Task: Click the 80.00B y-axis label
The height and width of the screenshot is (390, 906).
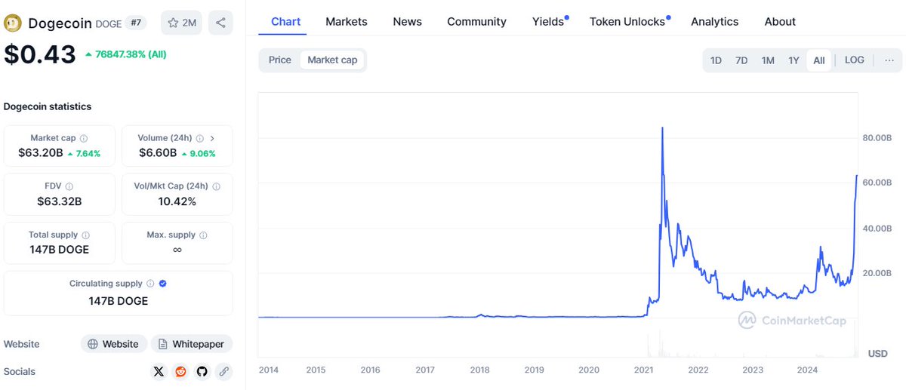Action: 877,138
